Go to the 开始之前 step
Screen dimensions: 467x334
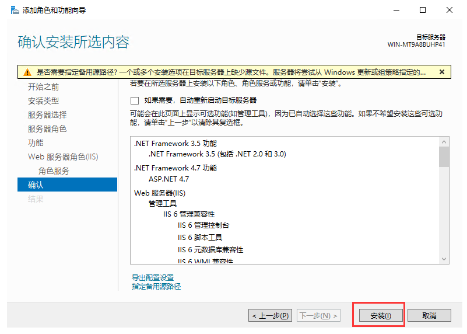(x=43, y=86)
